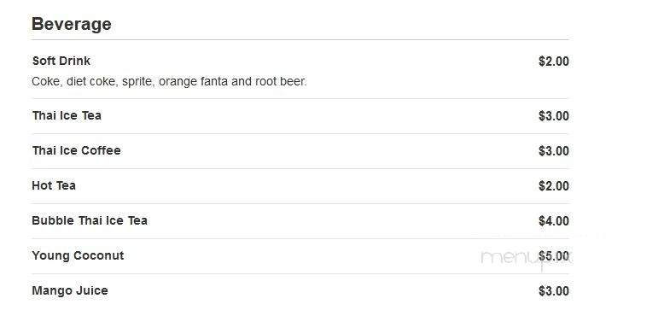Click the Thai Ice Tea $3.00 price

pos(553,116)
